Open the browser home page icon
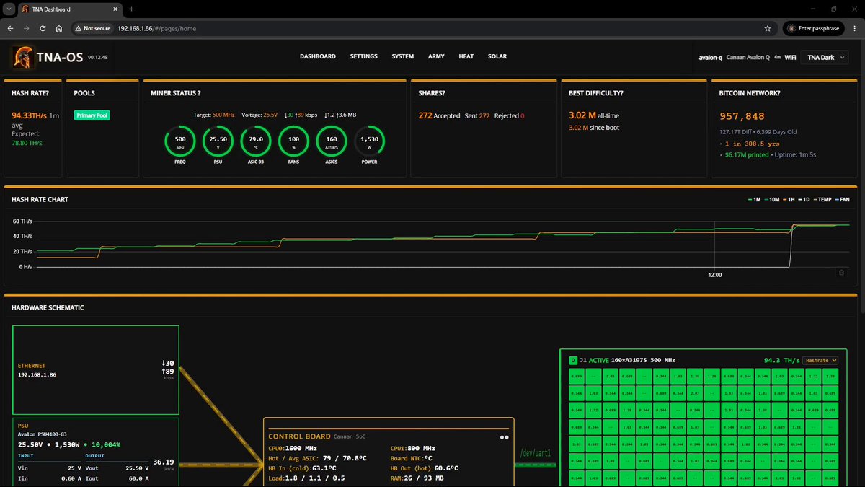Viewport: 865px width, 487px height. tap(58, 28)
